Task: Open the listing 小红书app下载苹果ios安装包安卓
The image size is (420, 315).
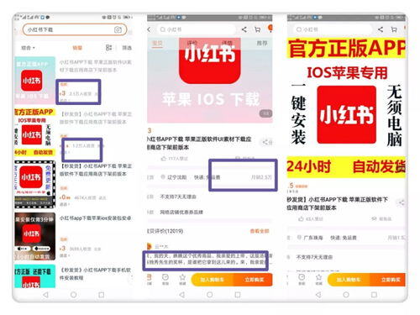Action: pyautogui.click(x=95, y=218)
